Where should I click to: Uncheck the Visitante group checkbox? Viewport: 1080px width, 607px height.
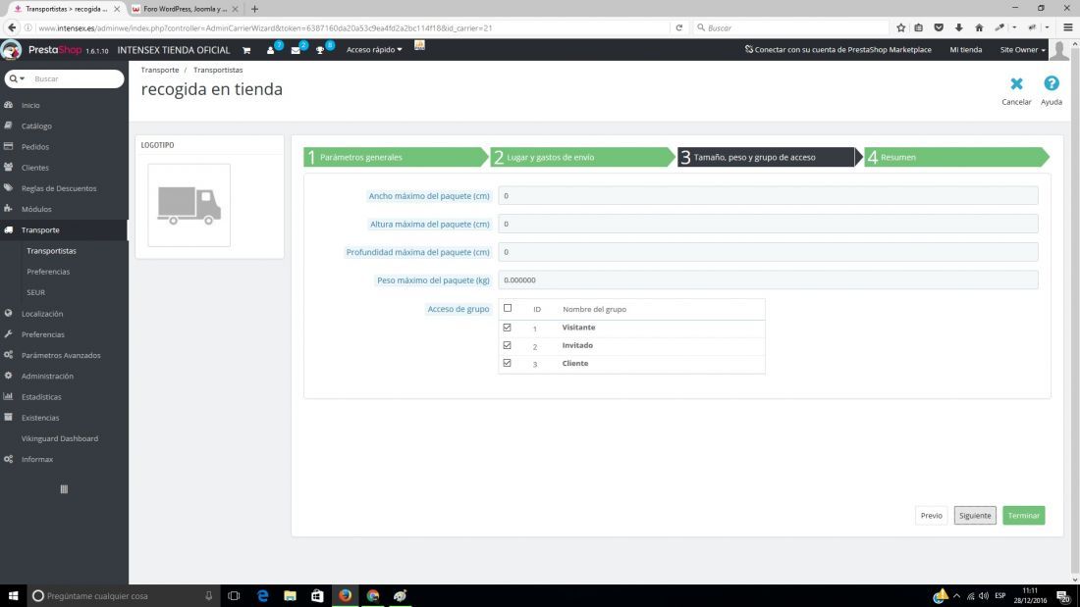(x=508, y=328)
